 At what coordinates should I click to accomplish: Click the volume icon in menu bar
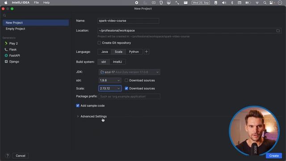tap(224, 3)
